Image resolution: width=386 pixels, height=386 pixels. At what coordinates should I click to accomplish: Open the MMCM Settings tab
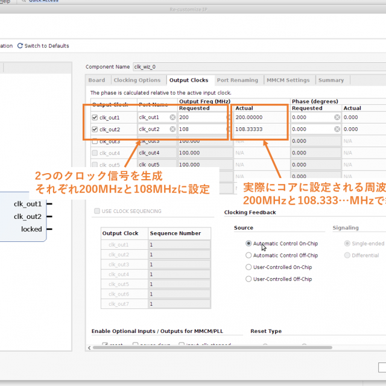pos(288,80)
